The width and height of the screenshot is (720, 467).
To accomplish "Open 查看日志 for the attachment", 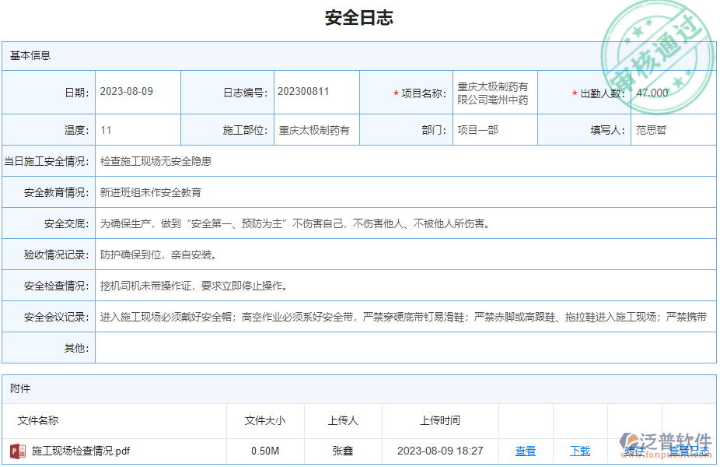I will (689, 450).
